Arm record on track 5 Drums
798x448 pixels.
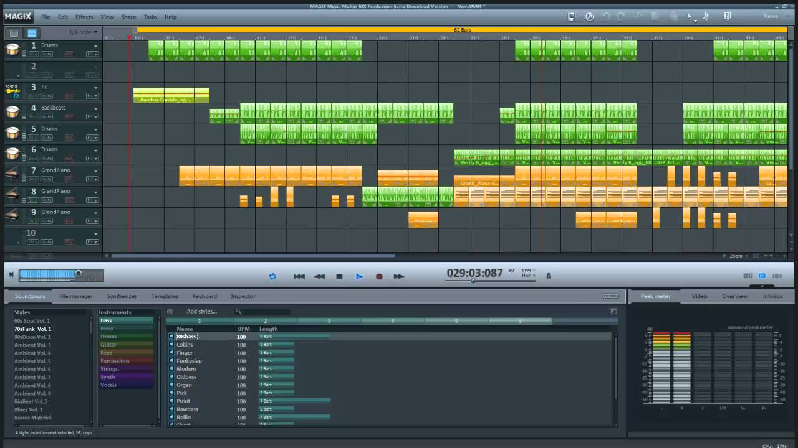pos(69,138)
